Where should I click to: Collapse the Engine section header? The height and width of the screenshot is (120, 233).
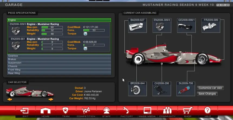coord(59,20)
